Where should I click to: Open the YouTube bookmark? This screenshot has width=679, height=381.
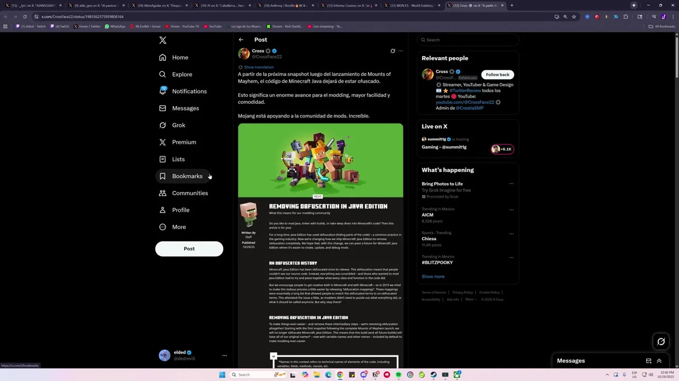pyautogui.click(x=212, y=26)
